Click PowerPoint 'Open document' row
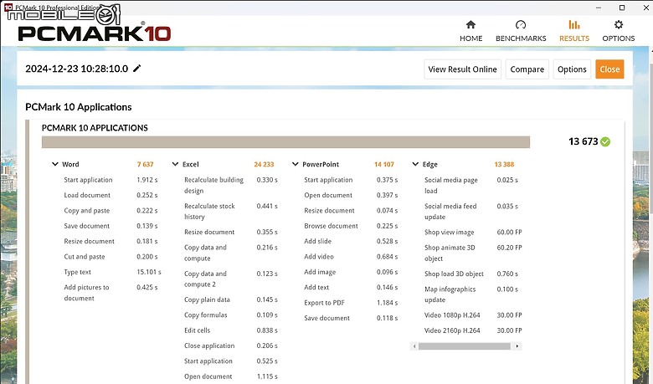Screen dimensions: 653x384 [x=351, y=195]
